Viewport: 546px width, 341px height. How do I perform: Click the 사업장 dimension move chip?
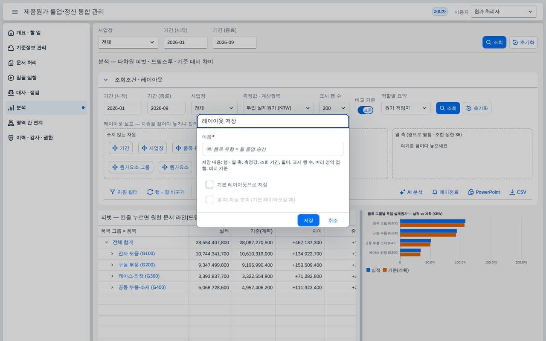click(153, 148)
